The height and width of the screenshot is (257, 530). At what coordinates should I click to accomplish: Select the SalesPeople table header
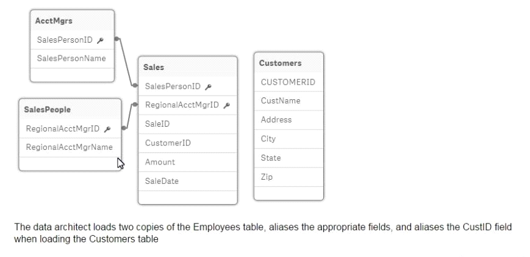pos(70,110)
